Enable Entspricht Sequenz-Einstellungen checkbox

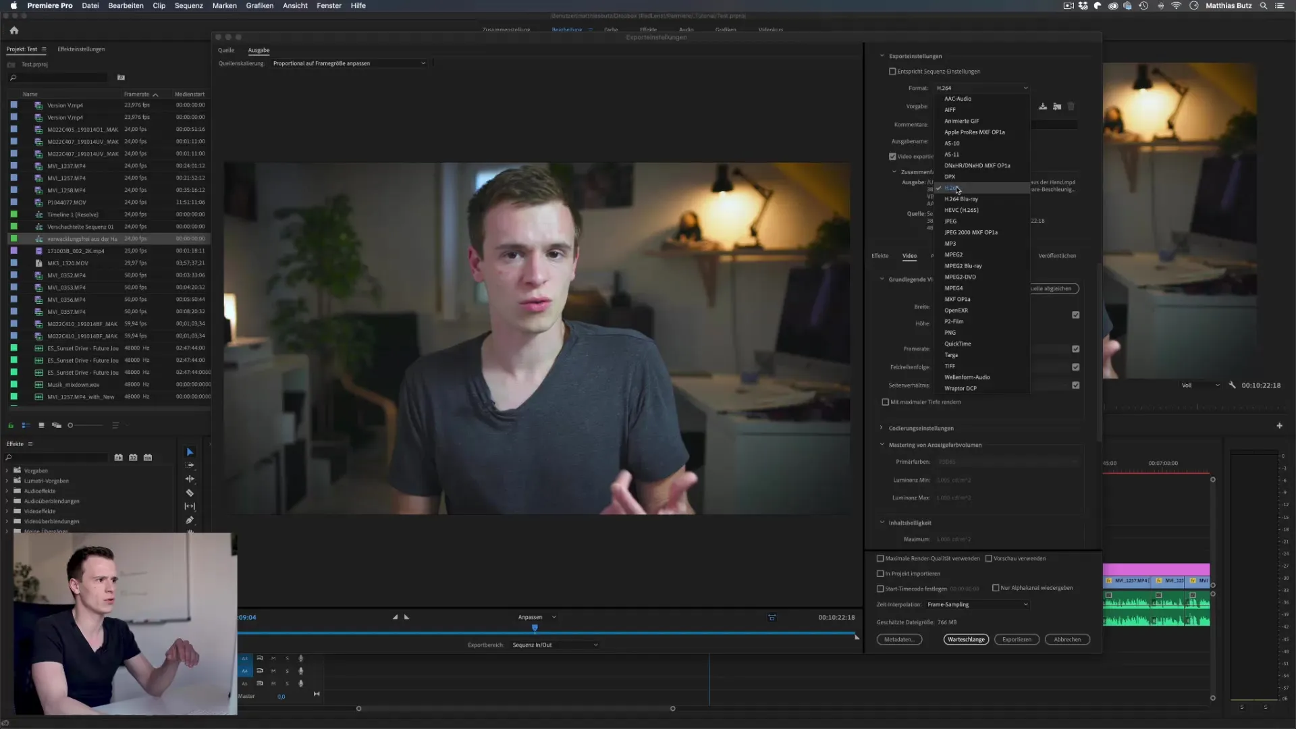892,72
